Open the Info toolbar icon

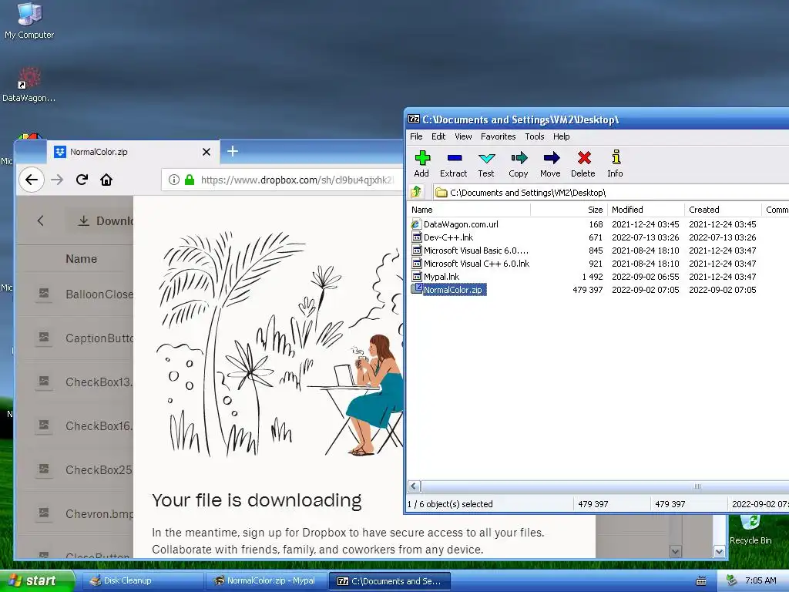[x=616, y=164]
